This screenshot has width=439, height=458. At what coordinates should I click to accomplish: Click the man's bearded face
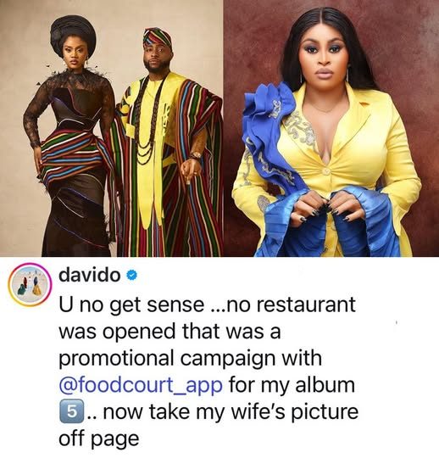(155, 58)
